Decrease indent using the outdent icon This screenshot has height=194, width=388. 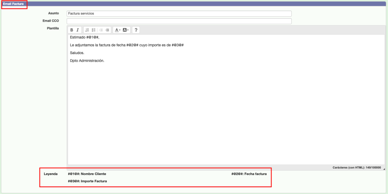(101, 30)
